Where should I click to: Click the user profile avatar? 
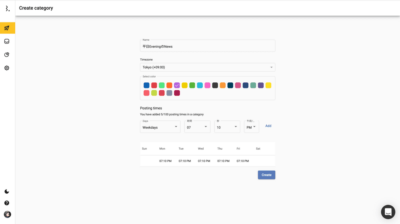(x=7, y=214)
